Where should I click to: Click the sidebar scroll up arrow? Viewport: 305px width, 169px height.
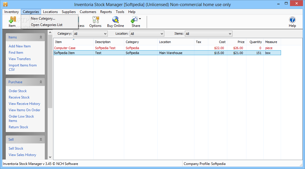[x=50, y=32]
